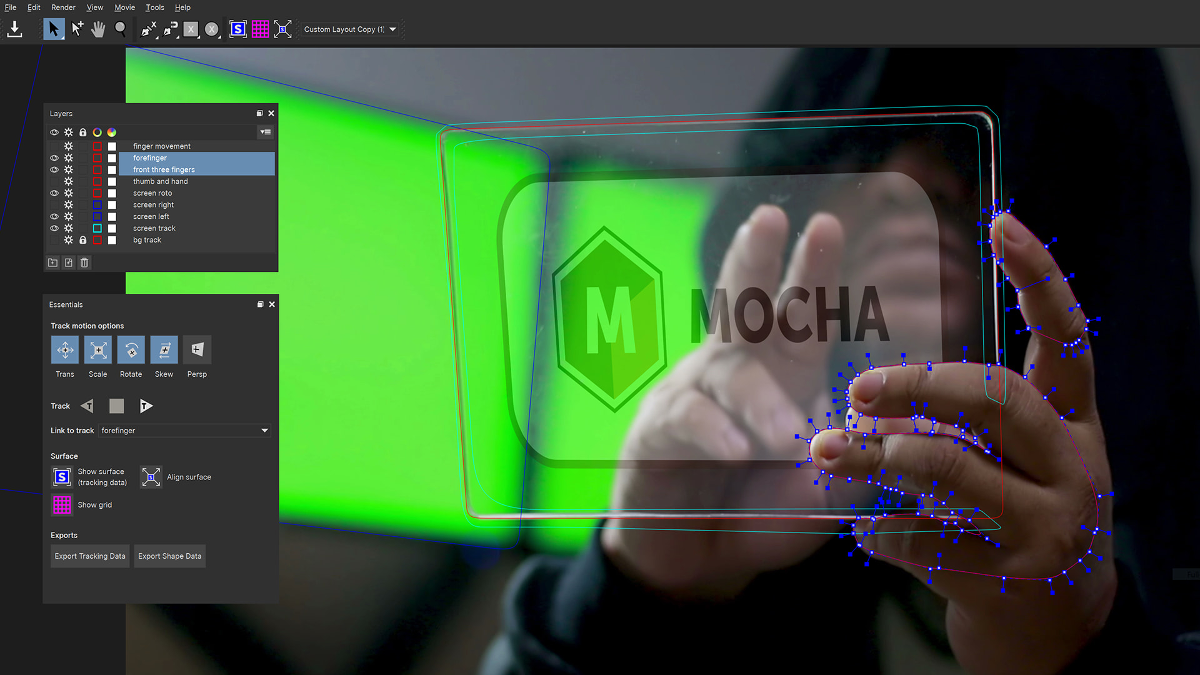Screen dimensions: 1200x675
Task: Click the Save project download icon
Action: click(x=15, y=29)
